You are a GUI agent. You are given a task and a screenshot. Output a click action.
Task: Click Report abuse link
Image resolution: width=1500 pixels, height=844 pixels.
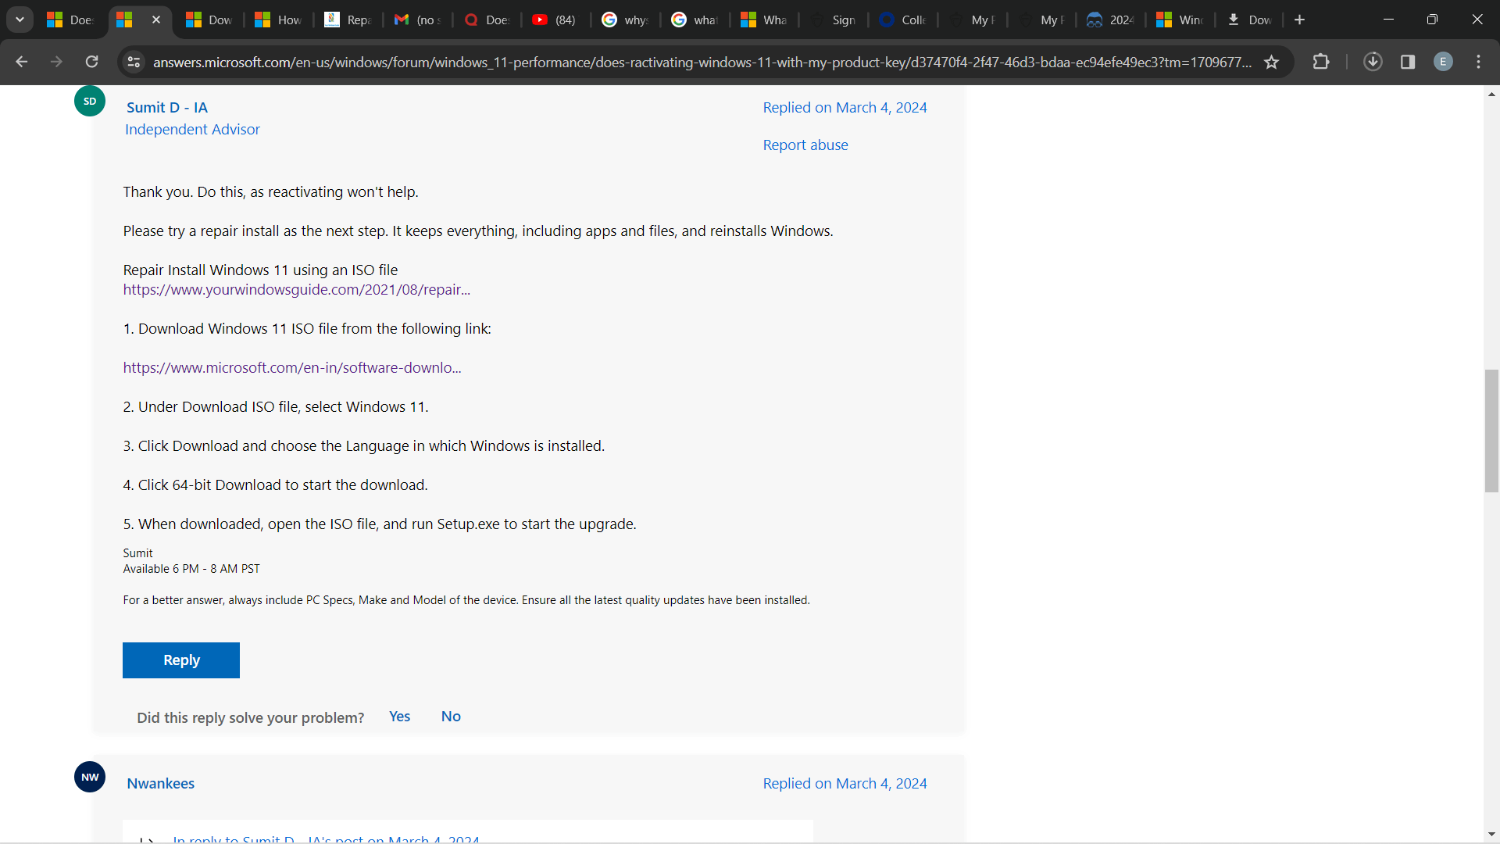pyautogui.click(x=805, y=145)
